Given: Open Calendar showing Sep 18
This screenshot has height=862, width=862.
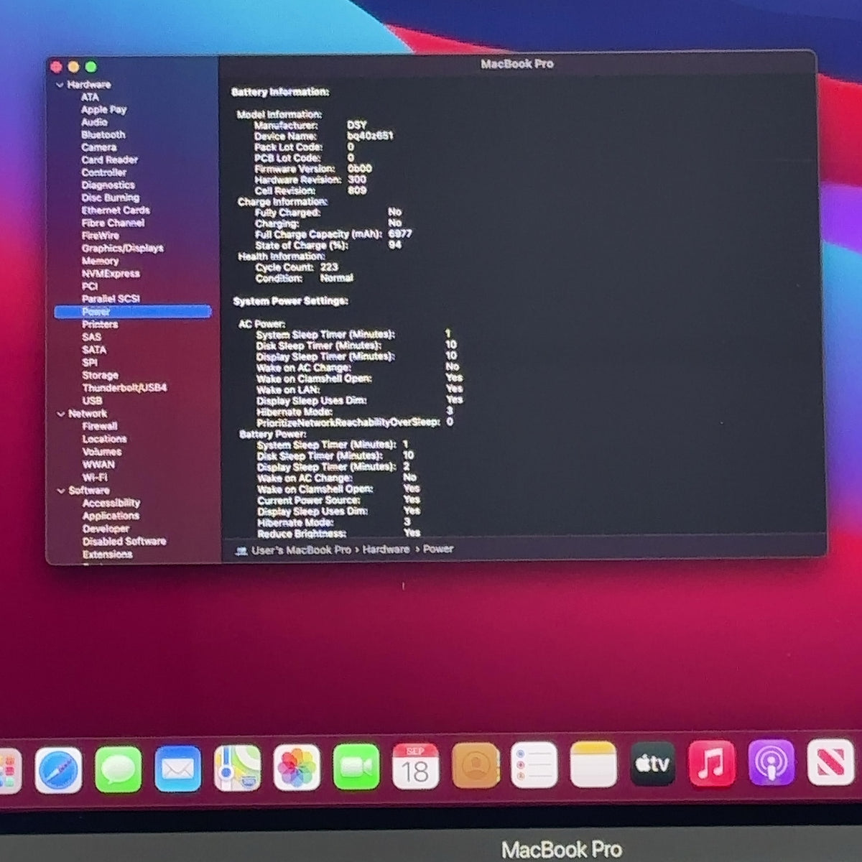Looking at the screenshot, I should coord(415,766).
